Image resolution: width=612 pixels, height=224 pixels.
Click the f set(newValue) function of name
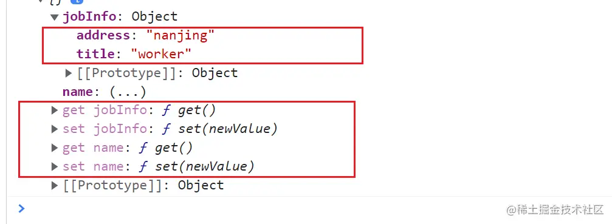coord(197,167)
